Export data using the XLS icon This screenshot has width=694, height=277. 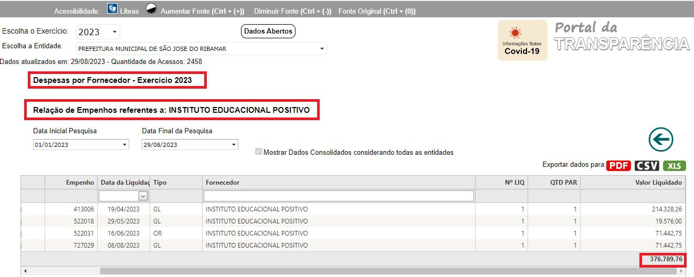674,166
